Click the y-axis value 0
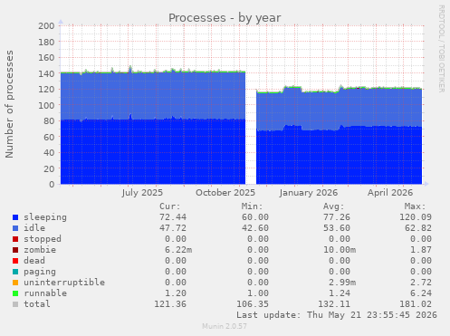This screenshot has height=336, width=450. point(52,184)
